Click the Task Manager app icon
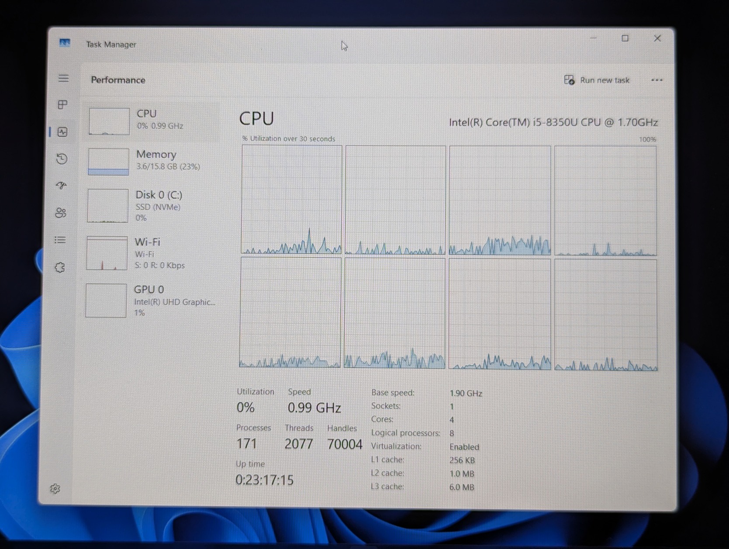Viewport: 729px width, 549px height. (x=65, y=43)
